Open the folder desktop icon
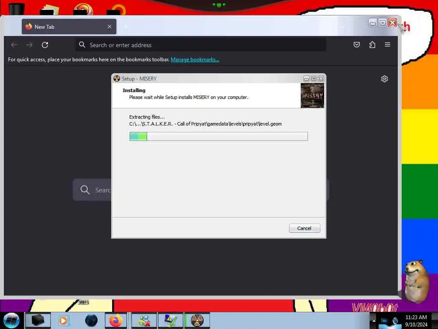Image resolution: width=438 pixels, height=329 pixels. click(49, 9)
